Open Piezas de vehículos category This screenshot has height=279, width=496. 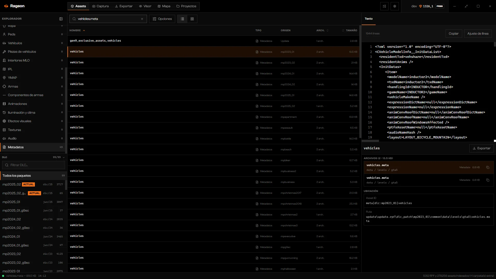(x=33, y=52)
